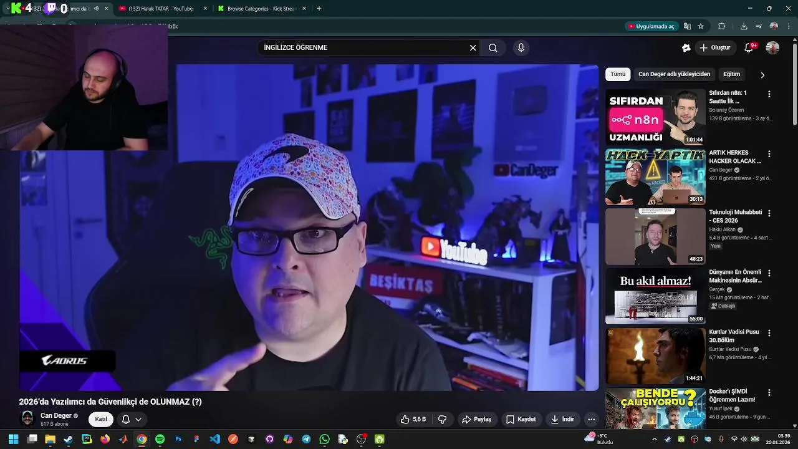Open Docker'ı ŞİMDİ Öğrenmen Lazım title
Screen dimensions: 798x449
(733, 395)
